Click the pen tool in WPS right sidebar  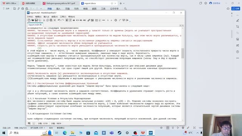pyautogui.click(x=237, y=20)
